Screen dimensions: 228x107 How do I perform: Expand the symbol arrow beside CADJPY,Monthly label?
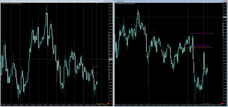click(x=1, y=4)
